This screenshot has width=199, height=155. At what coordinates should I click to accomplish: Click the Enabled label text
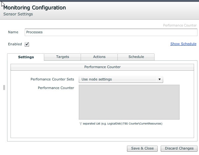(15, 44)
